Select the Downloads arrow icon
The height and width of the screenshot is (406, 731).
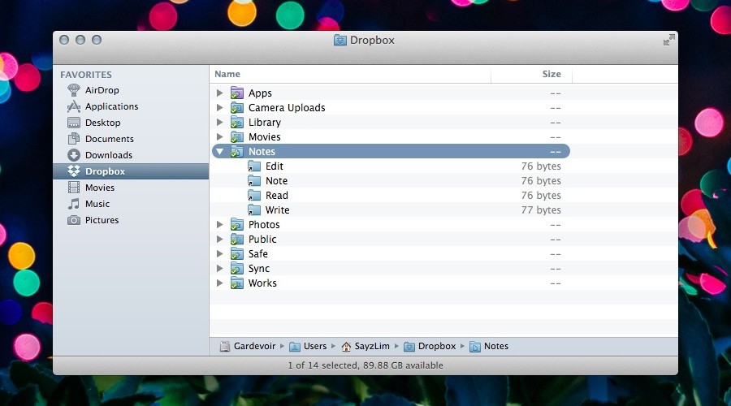(74, 155)
